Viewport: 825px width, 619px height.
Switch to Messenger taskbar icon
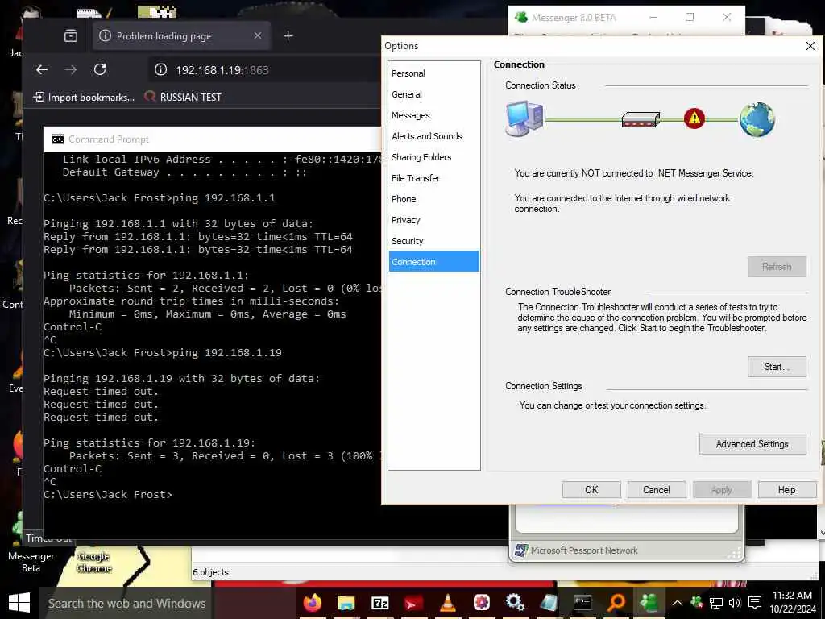click(650, 603)
